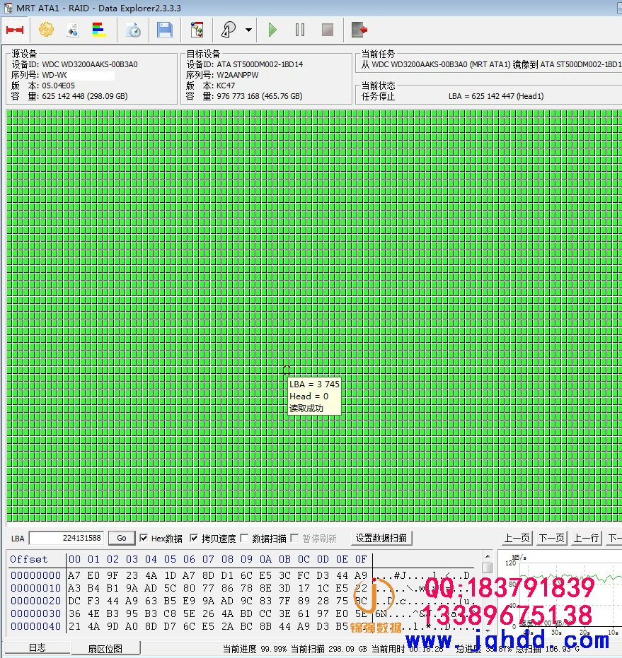
Task: Click the Offset column header
Action: pos(28,559)
